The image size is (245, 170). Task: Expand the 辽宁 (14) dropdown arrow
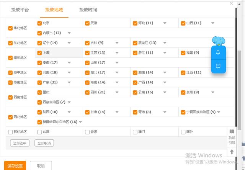(69, 43)
